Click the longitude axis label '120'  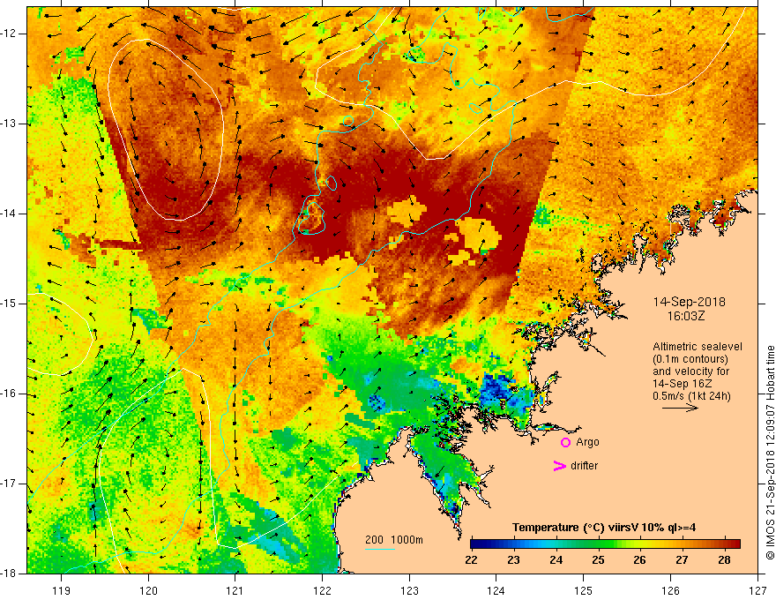tap(148, 590)
